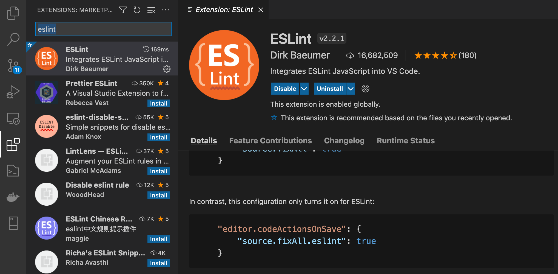
Task: Switch to the Runtime Status tab
Action: [x=406, y=141]
